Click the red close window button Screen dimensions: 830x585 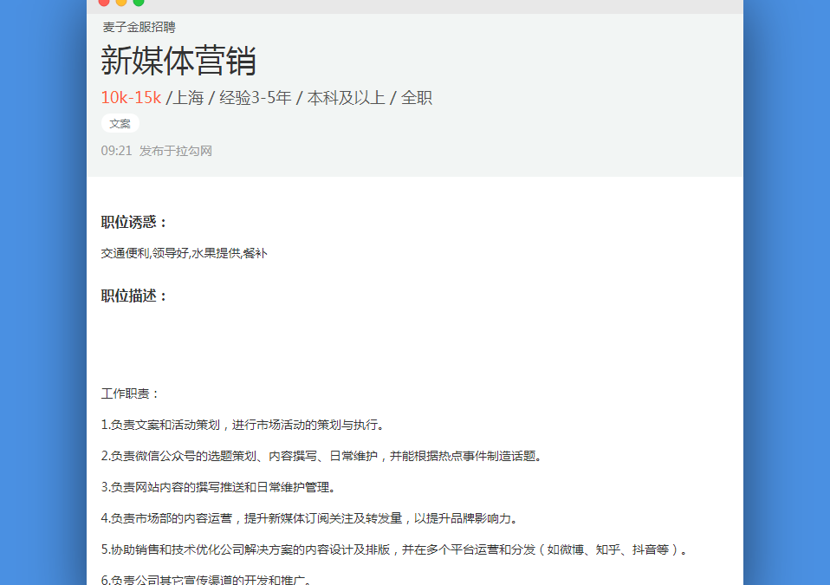104,2
